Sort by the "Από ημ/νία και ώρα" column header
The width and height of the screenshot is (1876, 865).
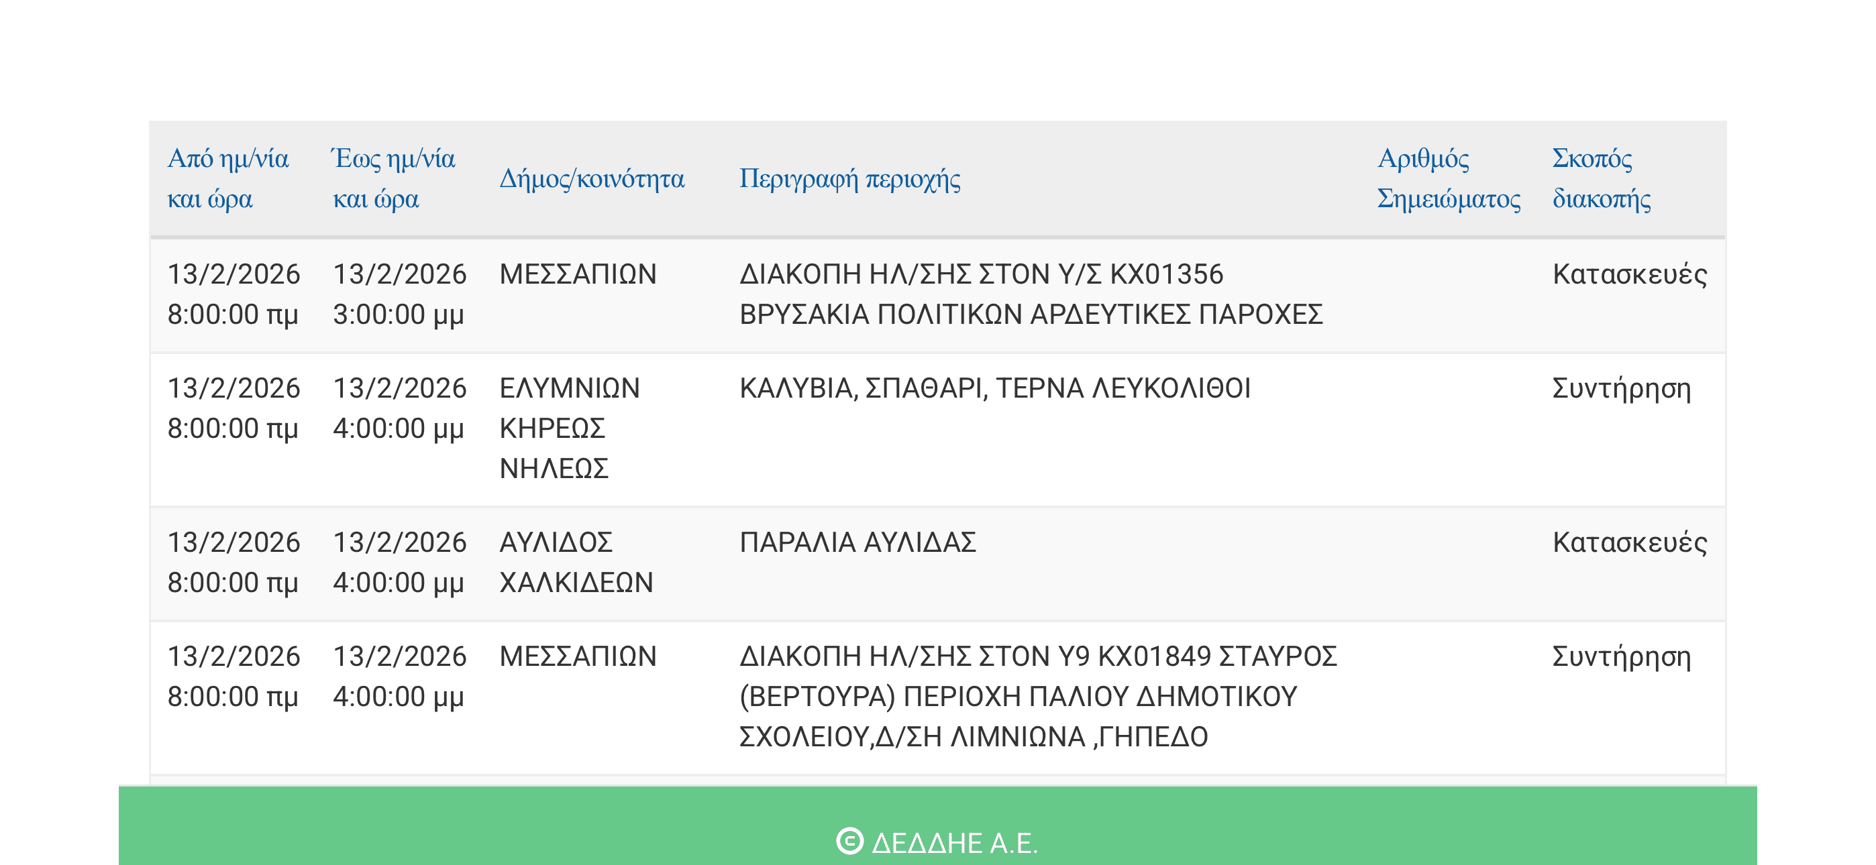click(228, 178)
